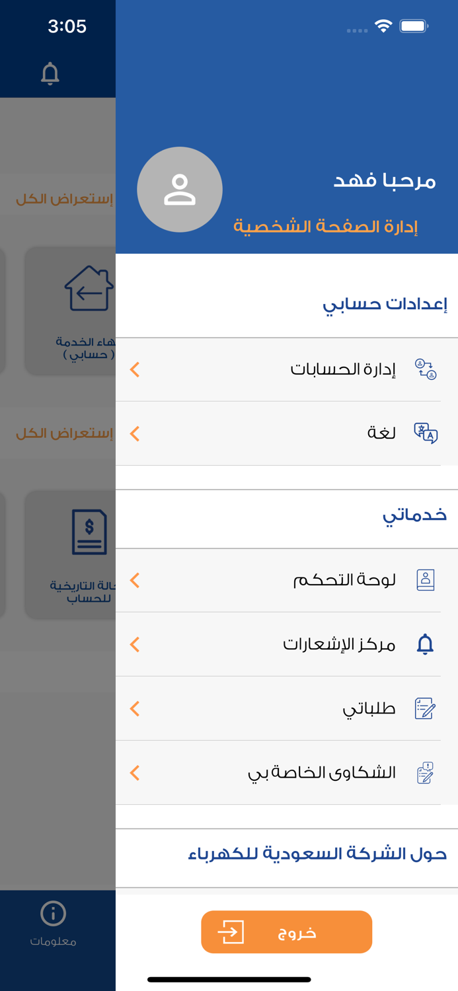
Task: Click the language translation icon next to لغة
Action: pos(426,433)
